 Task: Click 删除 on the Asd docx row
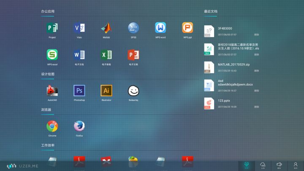257,91
